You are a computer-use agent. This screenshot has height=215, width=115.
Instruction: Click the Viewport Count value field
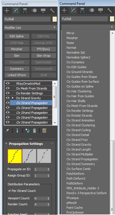click(41, 198)
